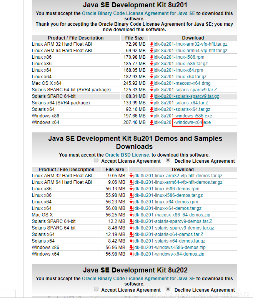Image resolution: width=253 pixels, height=302 pixels.
Task: Click download icon next to jdk-8u201-linux-i586-demos.tar.gz
Action: pos(131,195)
